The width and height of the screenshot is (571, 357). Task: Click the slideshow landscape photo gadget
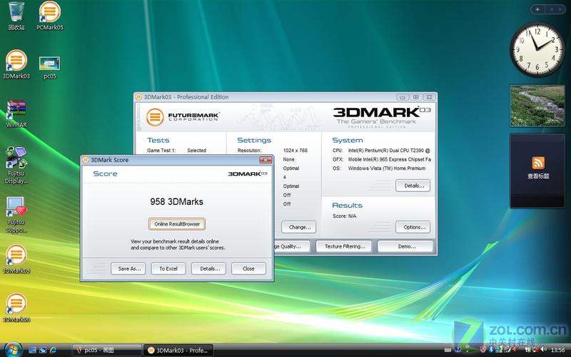(537, 106)
